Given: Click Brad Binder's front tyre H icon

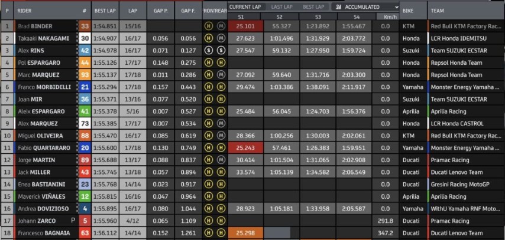Looking at the screenshot, I should coord(209,27).
